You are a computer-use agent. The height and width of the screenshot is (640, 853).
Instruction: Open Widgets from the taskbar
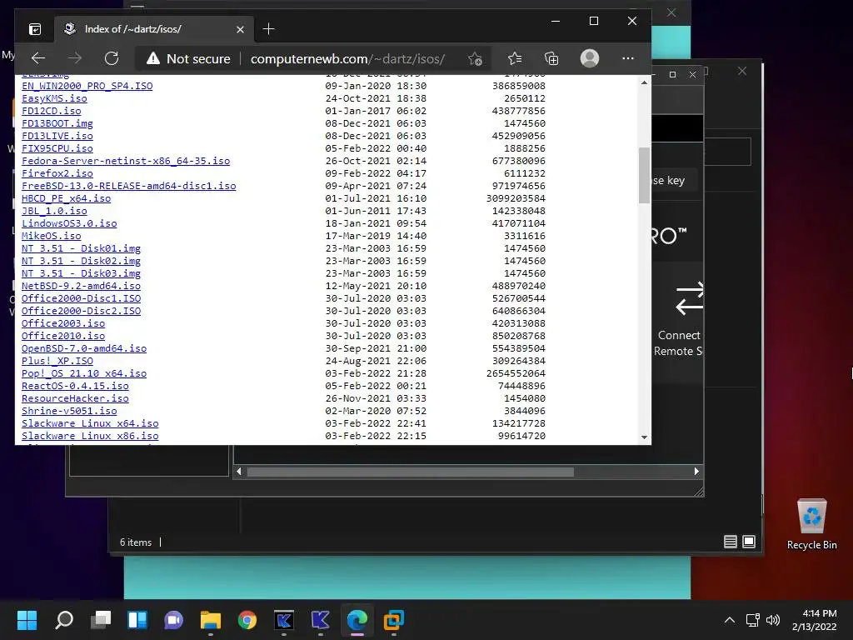click(137, 620)
